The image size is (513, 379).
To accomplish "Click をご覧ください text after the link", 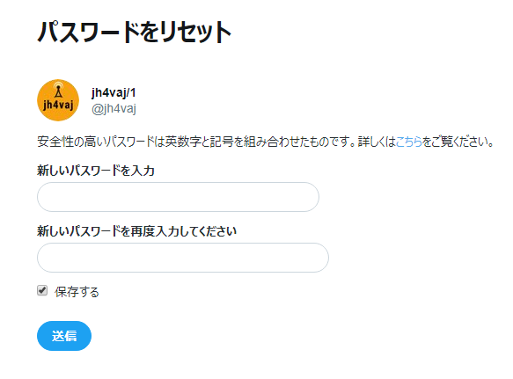I will pos(458,142).
